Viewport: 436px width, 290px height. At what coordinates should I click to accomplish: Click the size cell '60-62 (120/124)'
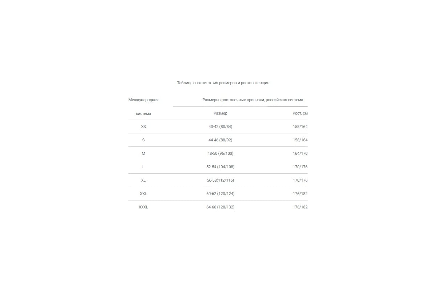coord(220,194)
